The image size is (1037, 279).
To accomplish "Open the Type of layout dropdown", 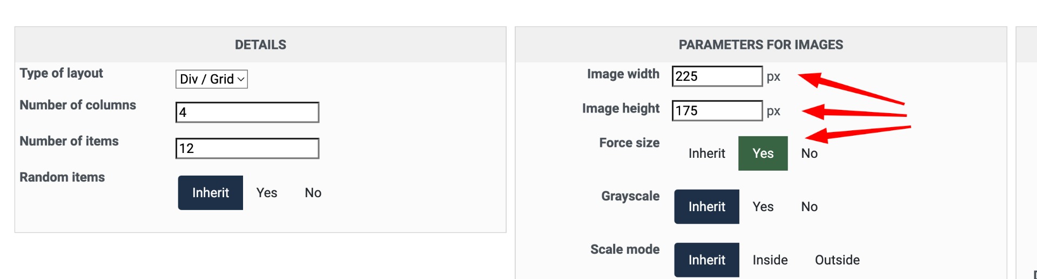I will point(211,79).
